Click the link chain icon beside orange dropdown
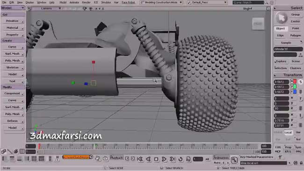304x171 pixels. coord(98,158)
